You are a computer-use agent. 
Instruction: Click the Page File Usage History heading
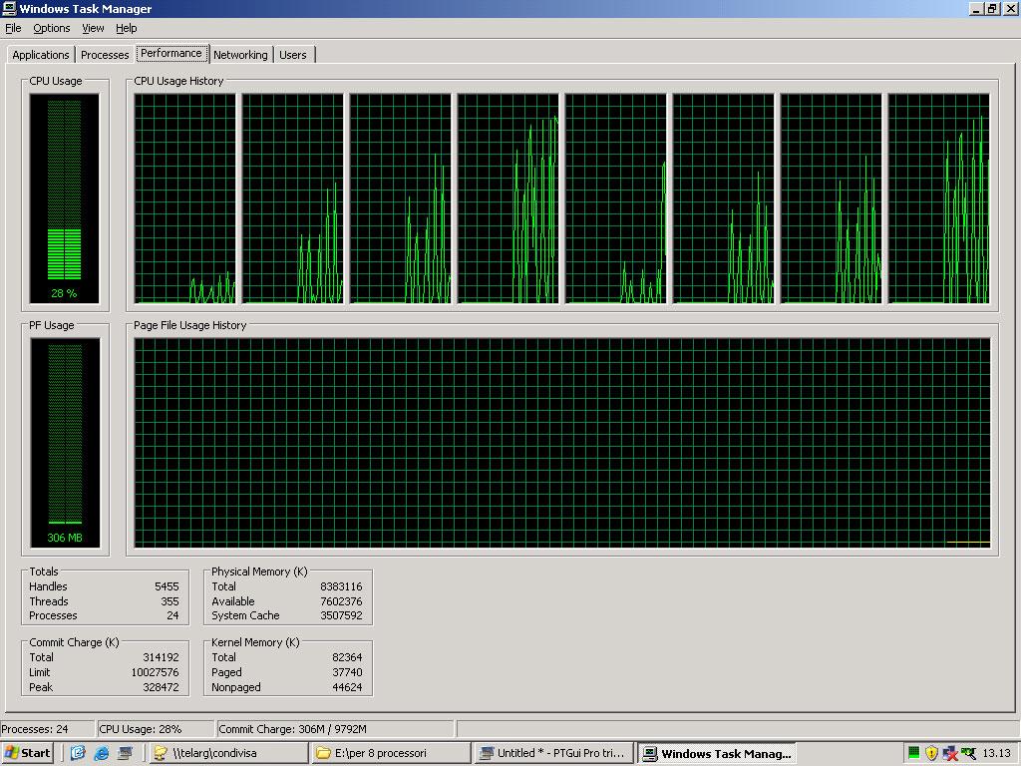tap(190, 325)
